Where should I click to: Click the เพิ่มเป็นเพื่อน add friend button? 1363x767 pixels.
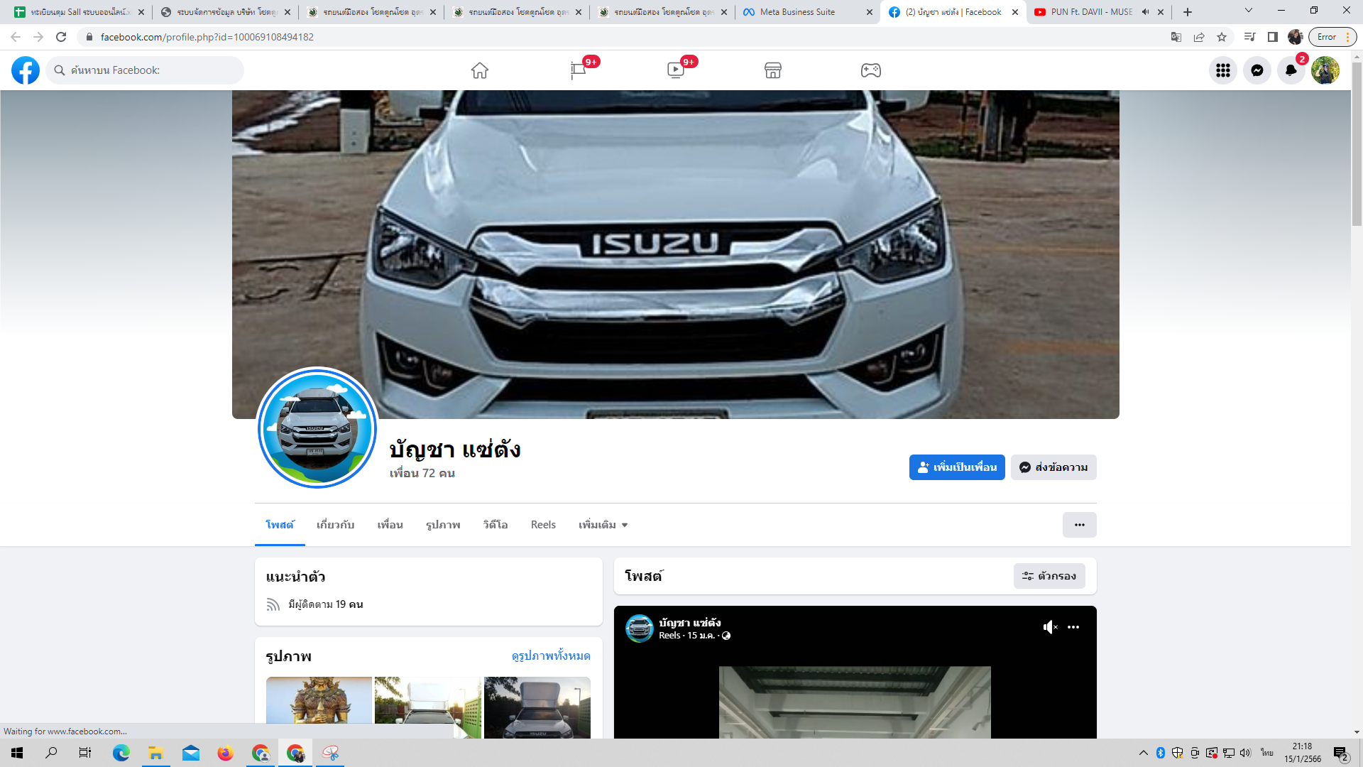tap(956, 467)
